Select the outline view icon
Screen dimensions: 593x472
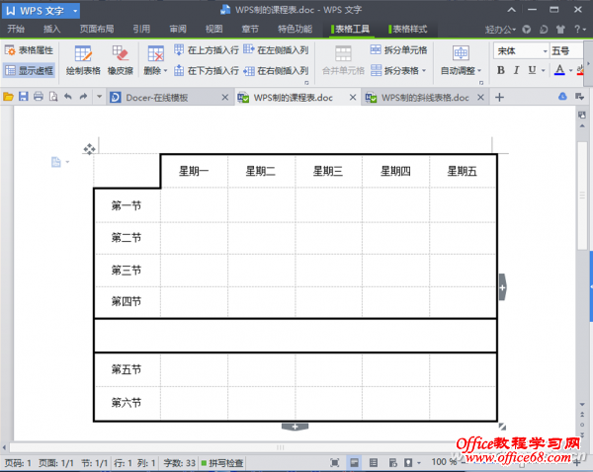pyautogui.click(x=374, y=462)
